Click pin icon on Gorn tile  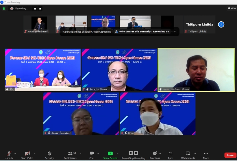[126, 133]
